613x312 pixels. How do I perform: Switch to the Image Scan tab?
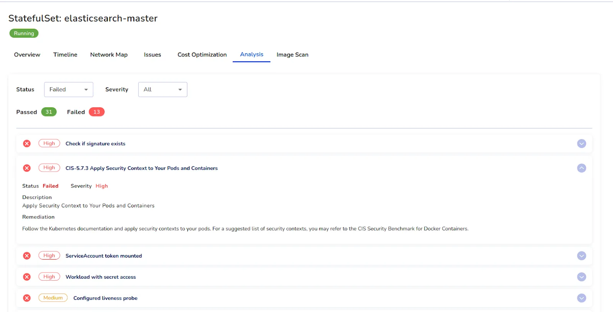(x=292, y=55)
